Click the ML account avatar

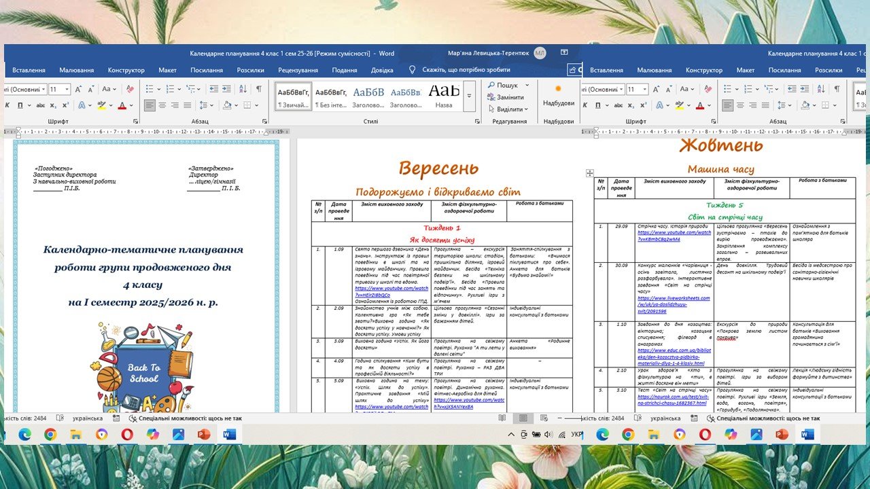click(540, 53)
